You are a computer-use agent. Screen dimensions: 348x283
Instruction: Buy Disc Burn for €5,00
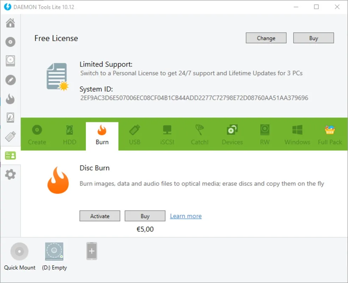145,216
